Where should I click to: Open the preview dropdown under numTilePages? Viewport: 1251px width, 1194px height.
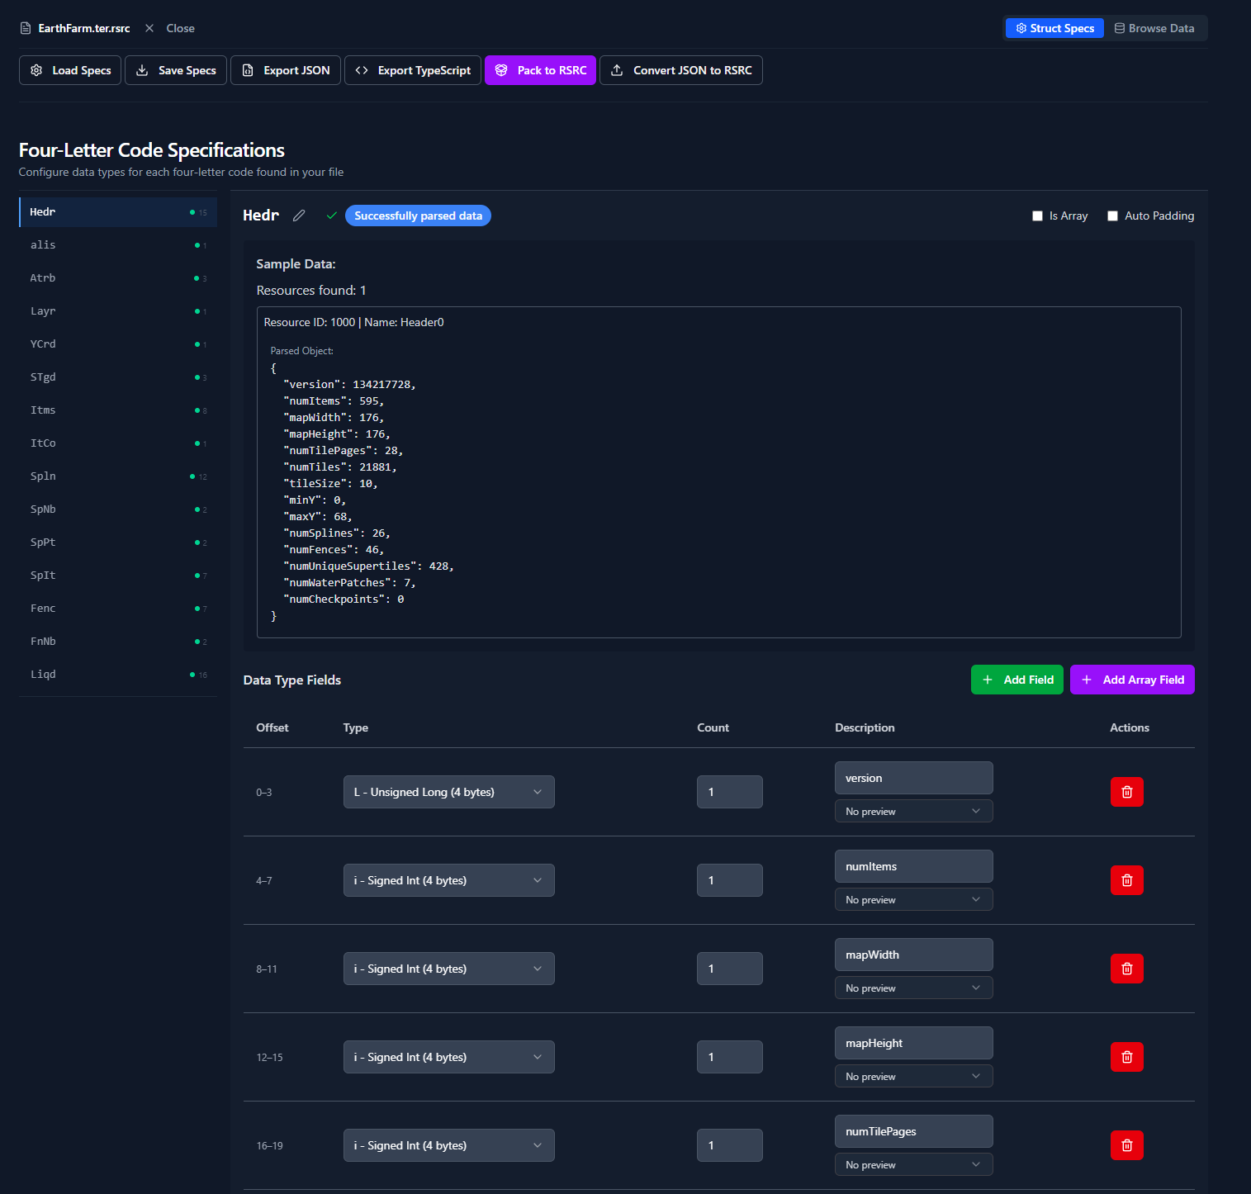(913, 1164)
